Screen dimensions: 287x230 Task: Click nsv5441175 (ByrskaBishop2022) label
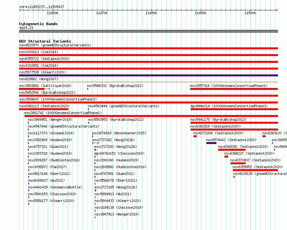(x=218, y=120)
